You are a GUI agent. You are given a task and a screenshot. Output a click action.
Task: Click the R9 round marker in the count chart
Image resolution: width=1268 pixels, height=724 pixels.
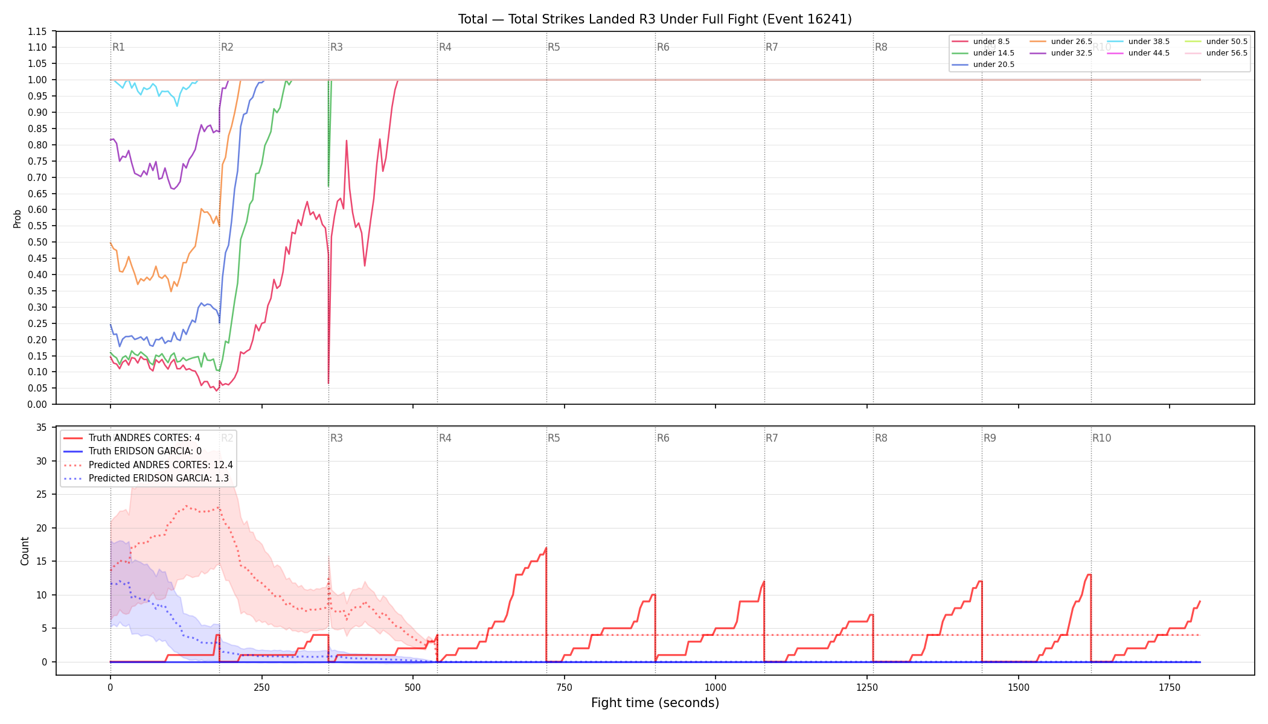click(x=990, y=438)
